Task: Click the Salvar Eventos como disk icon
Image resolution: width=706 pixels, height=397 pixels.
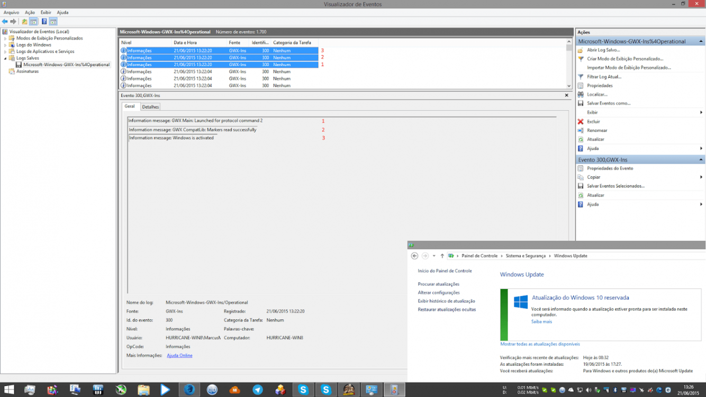Action: click(581, 103)
